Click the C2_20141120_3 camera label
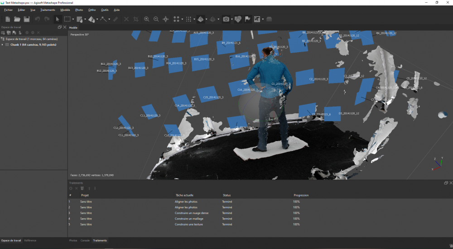Image resolution: width=453 pixels, height=249 pixels. pos(318,79)
